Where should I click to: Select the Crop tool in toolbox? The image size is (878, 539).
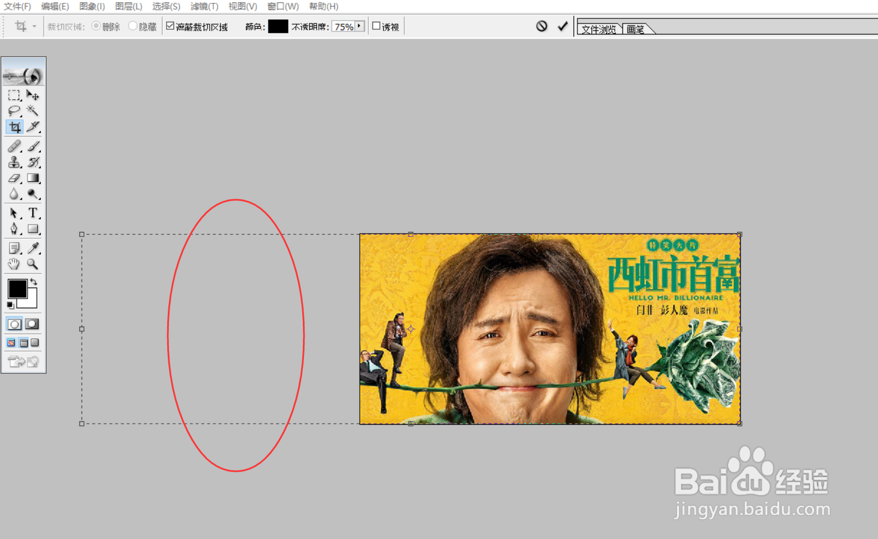point(14,127)
